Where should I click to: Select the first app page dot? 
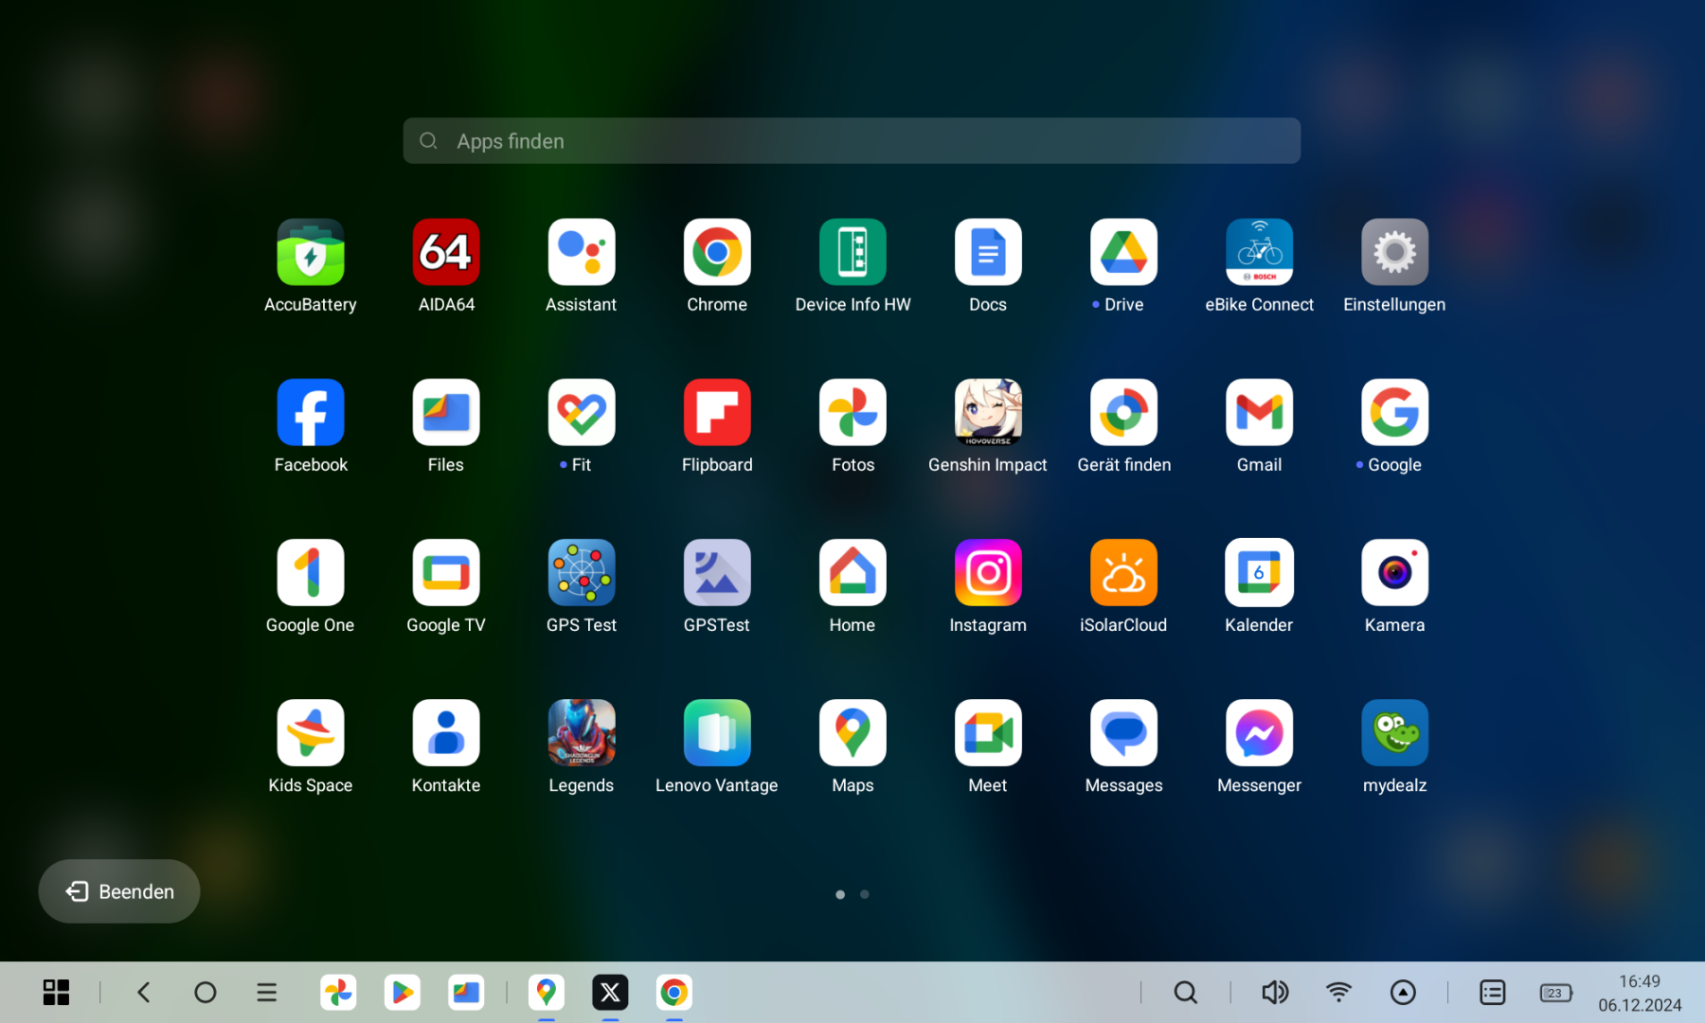click(840, 894)
